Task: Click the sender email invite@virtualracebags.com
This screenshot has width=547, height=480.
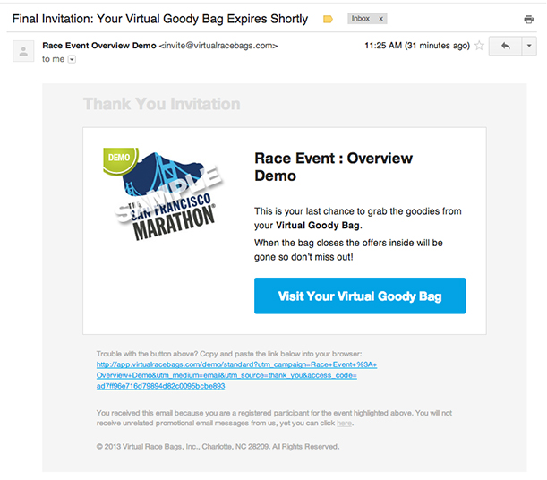Action: 218,46
